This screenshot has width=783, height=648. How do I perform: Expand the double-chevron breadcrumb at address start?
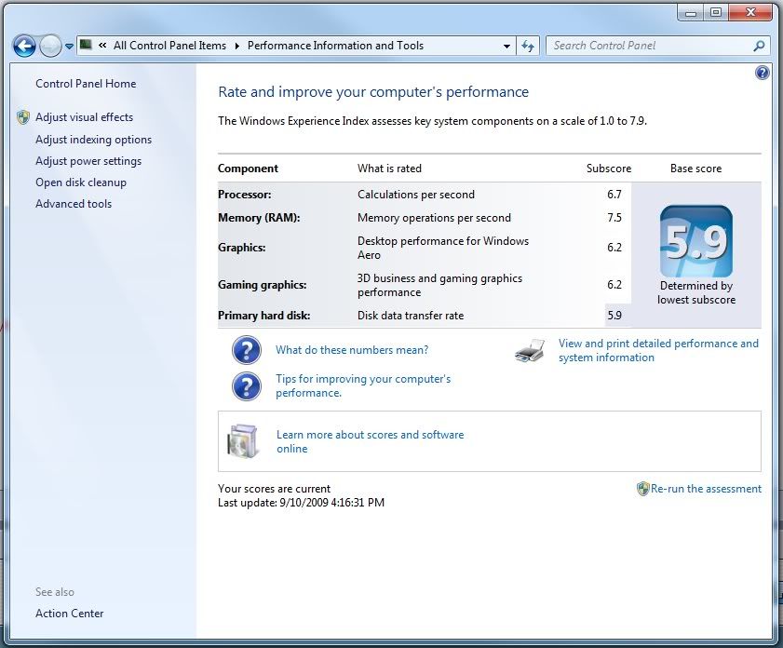102,45
